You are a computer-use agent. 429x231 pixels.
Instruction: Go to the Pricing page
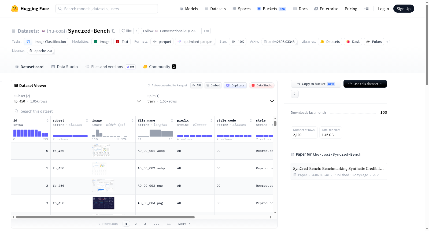(351, 9)
